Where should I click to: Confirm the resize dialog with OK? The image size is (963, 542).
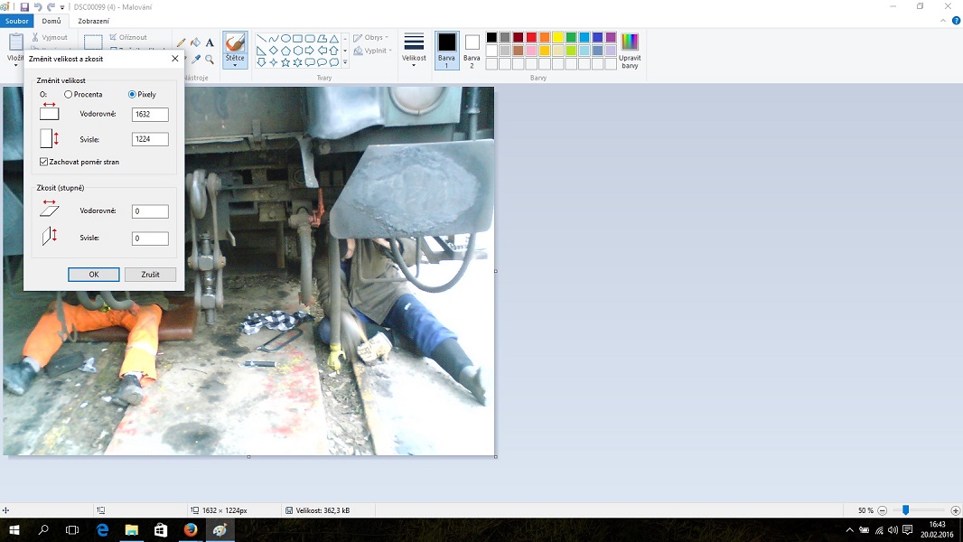(93, 275)
